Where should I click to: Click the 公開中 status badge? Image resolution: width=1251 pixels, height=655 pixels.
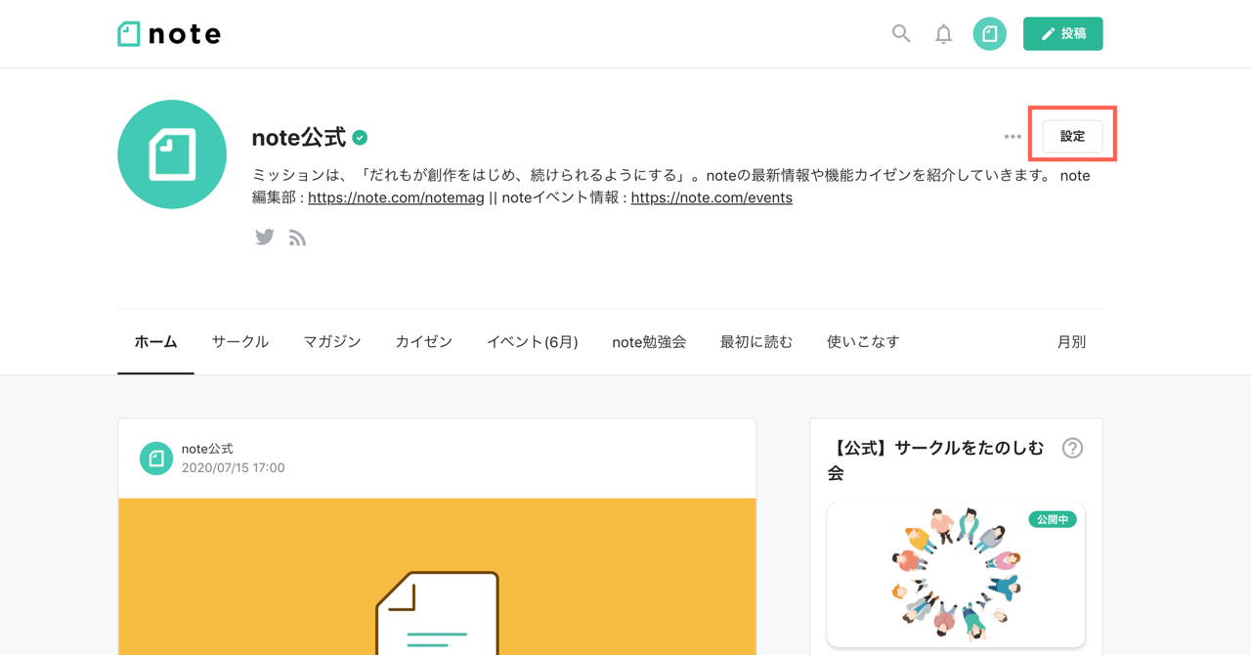tap(1053, 519)
